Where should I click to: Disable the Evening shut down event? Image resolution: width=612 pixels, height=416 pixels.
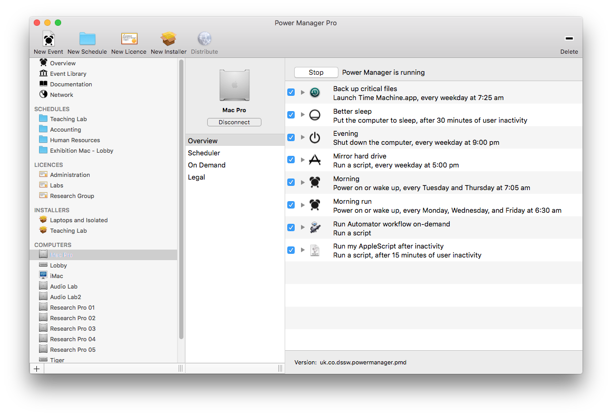pos(291,137)
